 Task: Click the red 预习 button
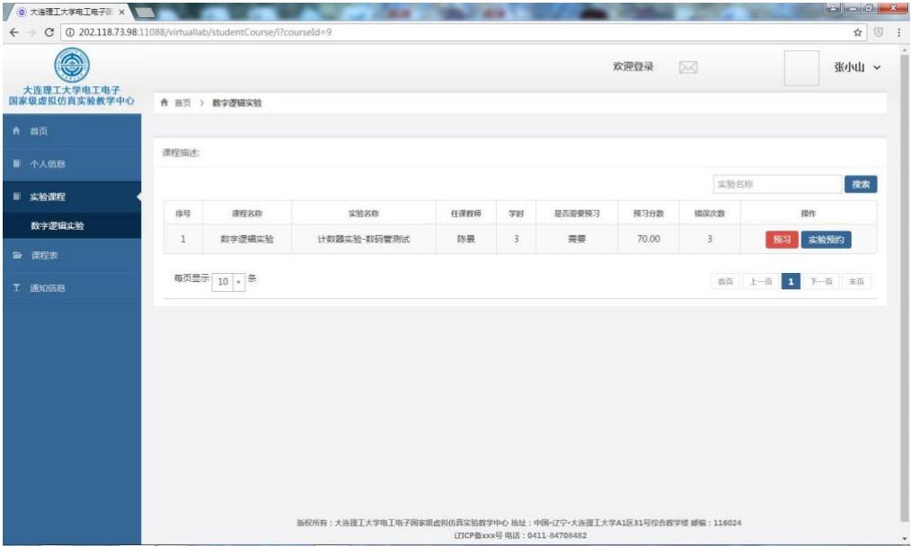tap(781, 240)
